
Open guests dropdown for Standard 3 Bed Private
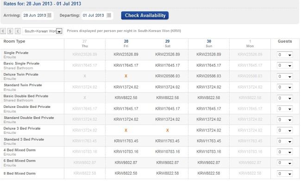pyautogui.click(x=285, y=141)
